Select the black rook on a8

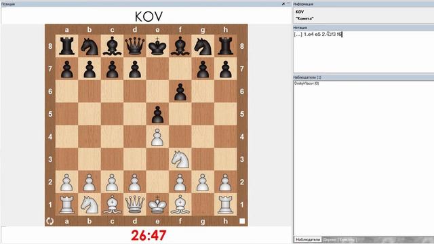click(x=66, y=46)
